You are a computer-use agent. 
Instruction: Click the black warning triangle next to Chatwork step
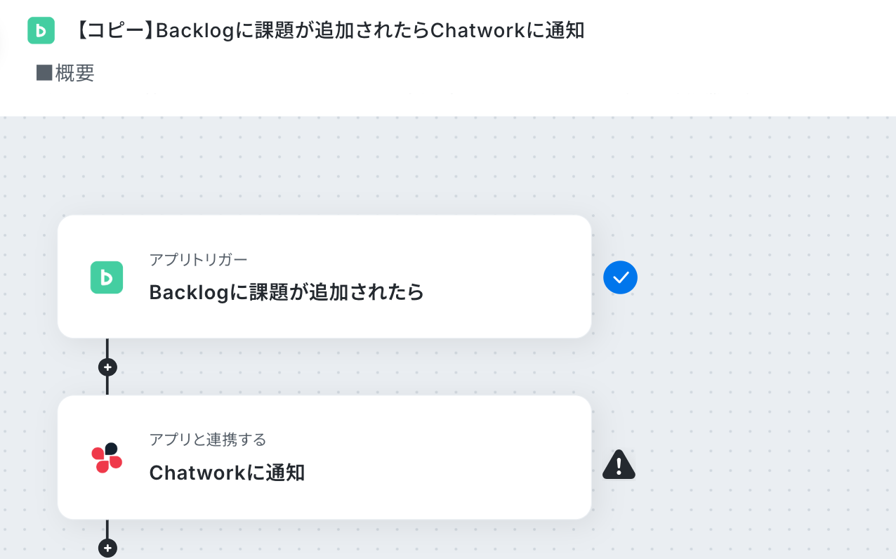point(619,464)
